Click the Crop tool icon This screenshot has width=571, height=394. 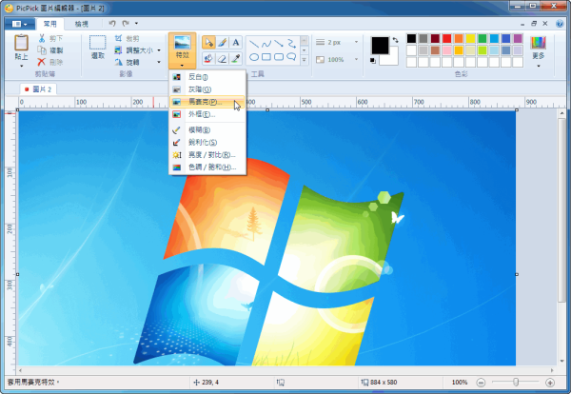click(118, 38)
